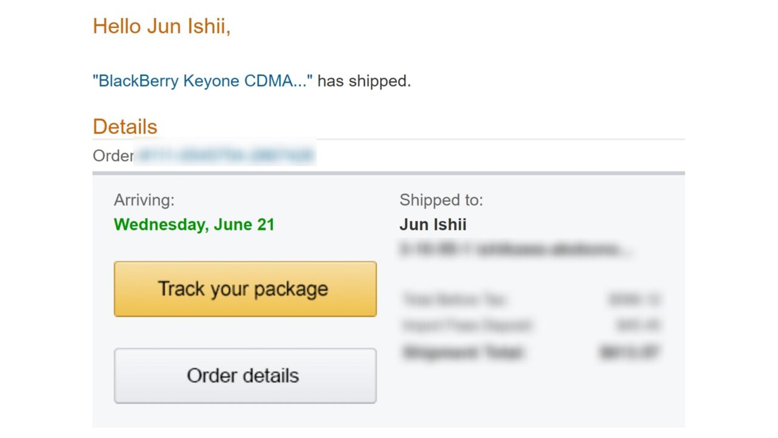This screenshot has height=438, width=778.
Task: Click the orange Details heading
Action: point(125,127)
